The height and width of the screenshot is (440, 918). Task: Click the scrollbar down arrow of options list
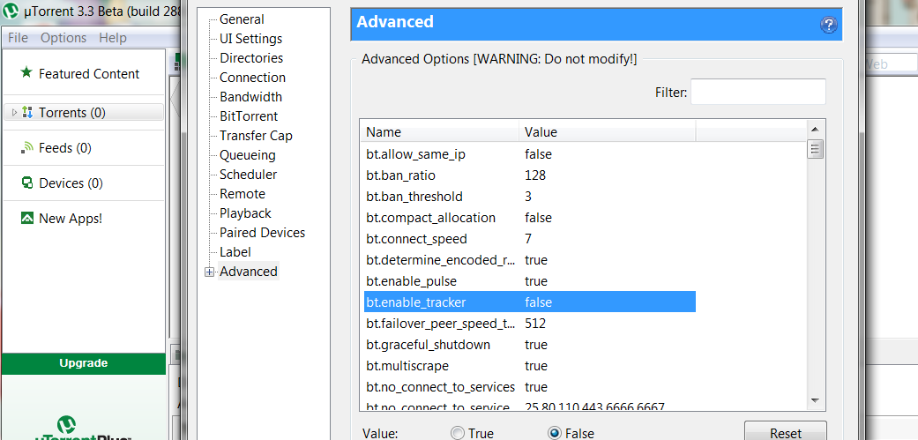pos(814,400)
